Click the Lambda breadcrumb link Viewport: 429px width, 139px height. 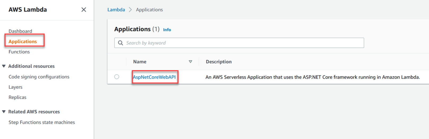pyautogui.click(x=116, y=10)
